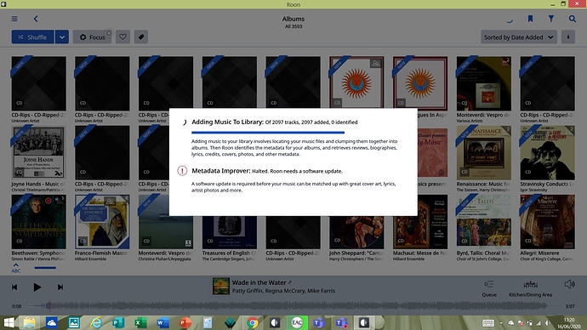Select the Kitchen/Dining Area zone

pos(530,288)
